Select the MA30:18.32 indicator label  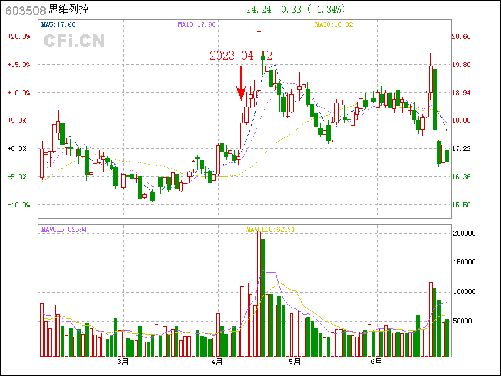334,24
